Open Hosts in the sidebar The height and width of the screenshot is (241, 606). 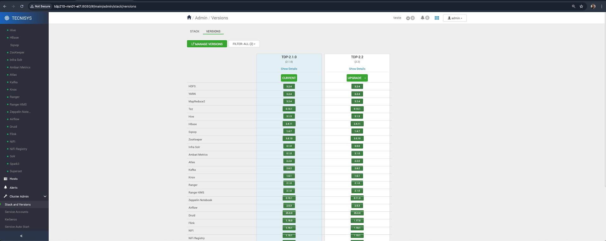pyautogui.click(x=14, y=179)
